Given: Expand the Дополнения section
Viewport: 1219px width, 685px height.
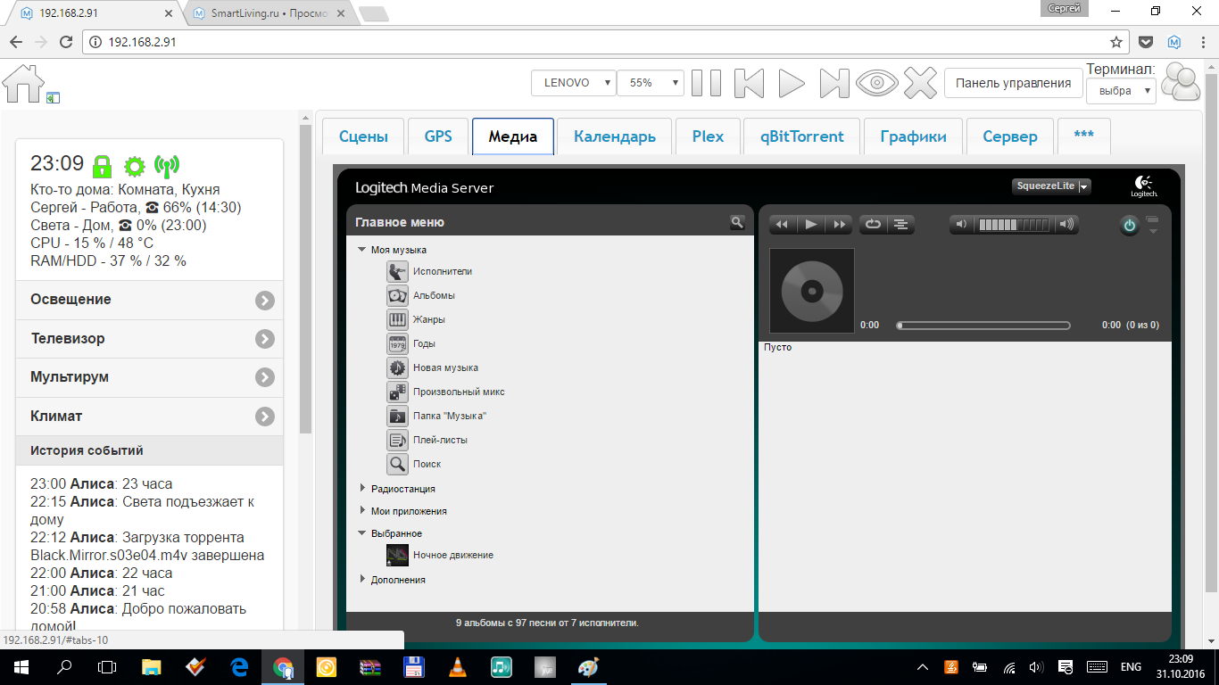Looking at the screenshot, I should click(x=362, y=579).
